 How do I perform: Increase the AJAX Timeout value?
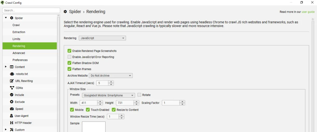111,82
